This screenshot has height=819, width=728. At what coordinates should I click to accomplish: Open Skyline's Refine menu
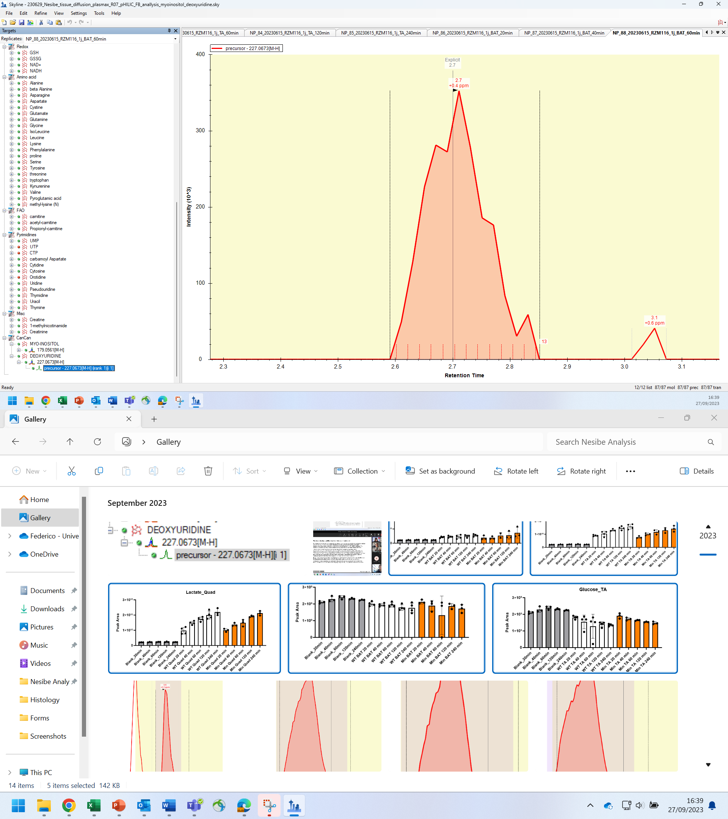41,13
